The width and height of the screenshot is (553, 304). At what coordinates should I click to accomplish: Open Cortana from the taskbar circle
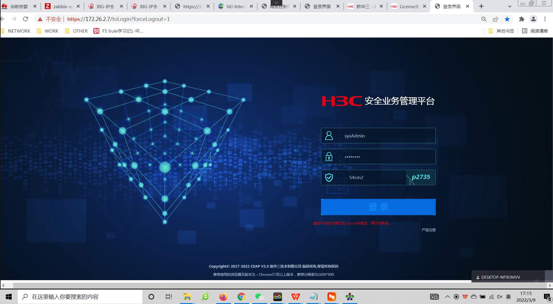(x=151, y=297)
